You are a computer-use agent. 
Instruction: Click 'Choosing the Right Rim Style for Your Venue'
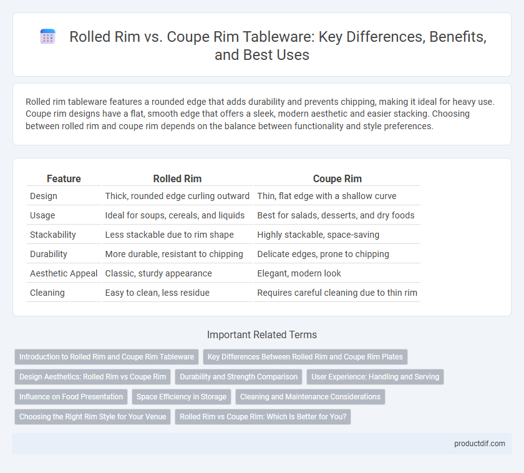pyautogui.click(x=92, y=417)
